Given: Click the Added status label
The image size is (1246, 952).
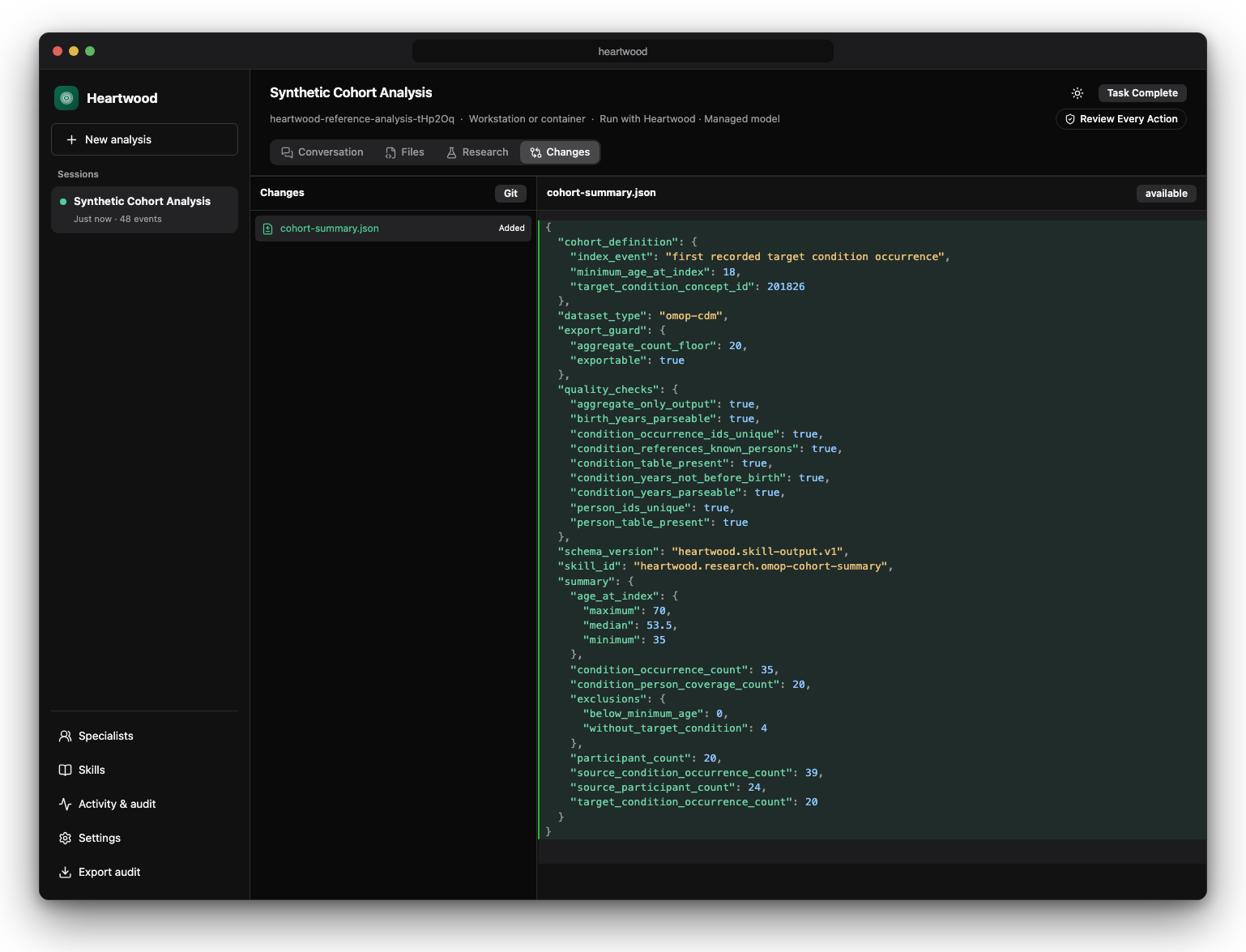Looking at the screenshot, I should coord(512,228).
